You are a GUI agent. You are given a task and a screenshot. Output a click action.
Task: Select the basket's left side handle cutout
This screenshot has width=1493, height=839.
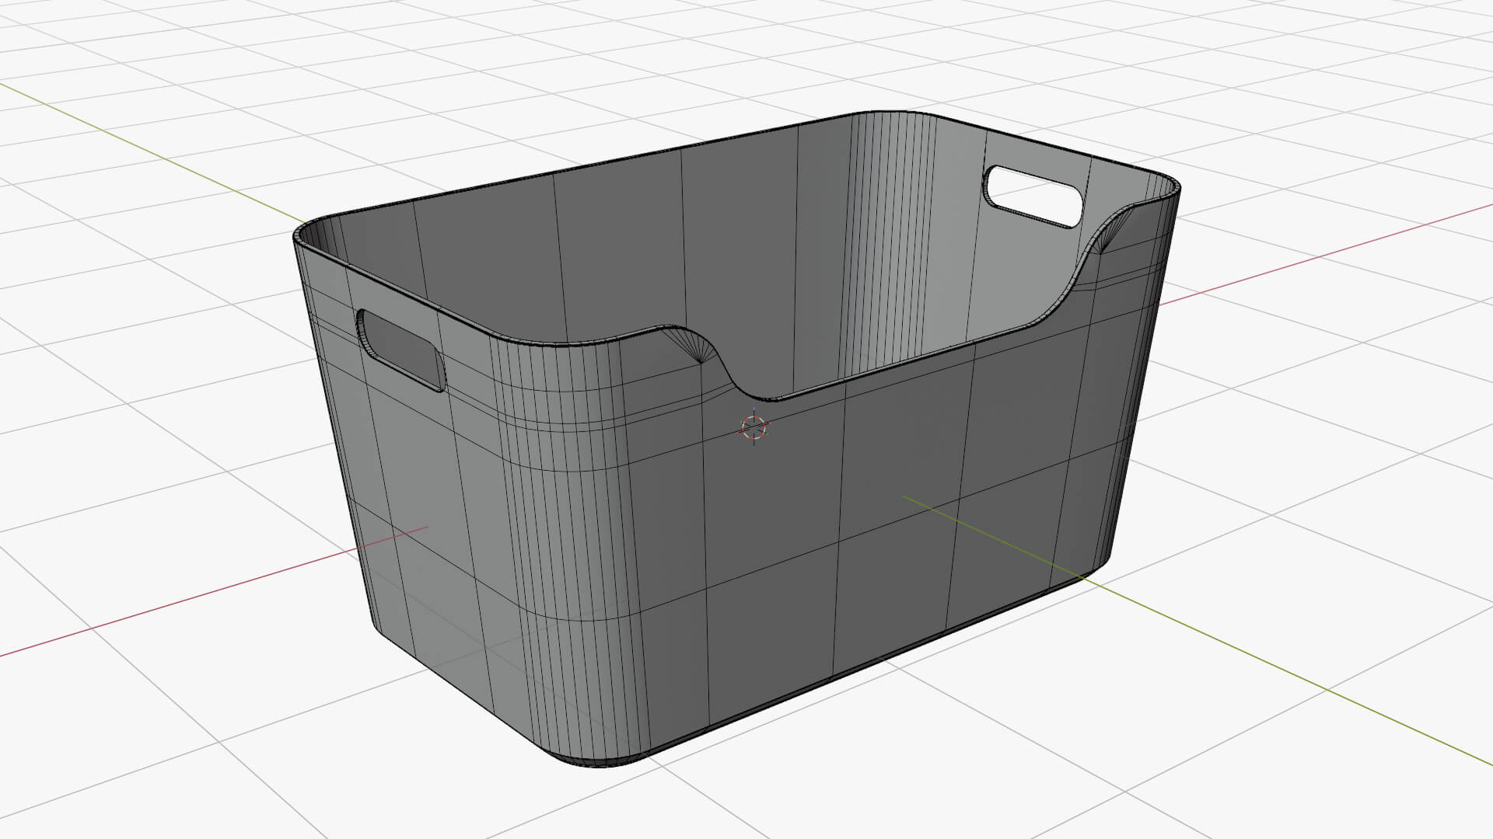pos(401,350)
